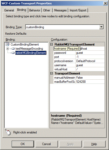
Task: Select the Binding tab
Action: (22, 10)
